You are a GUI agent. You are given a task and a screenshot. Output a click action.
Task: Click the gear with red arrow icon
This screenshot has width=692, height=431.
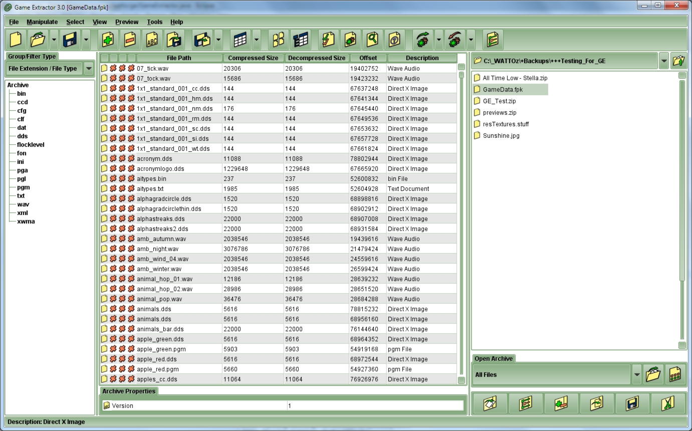tap(454, 40)
